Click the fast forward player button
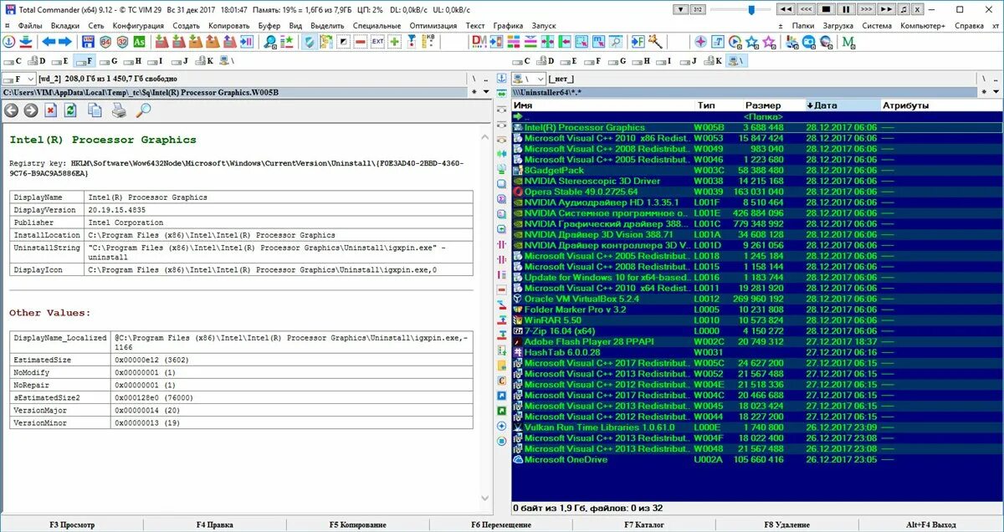 (886, 9)
